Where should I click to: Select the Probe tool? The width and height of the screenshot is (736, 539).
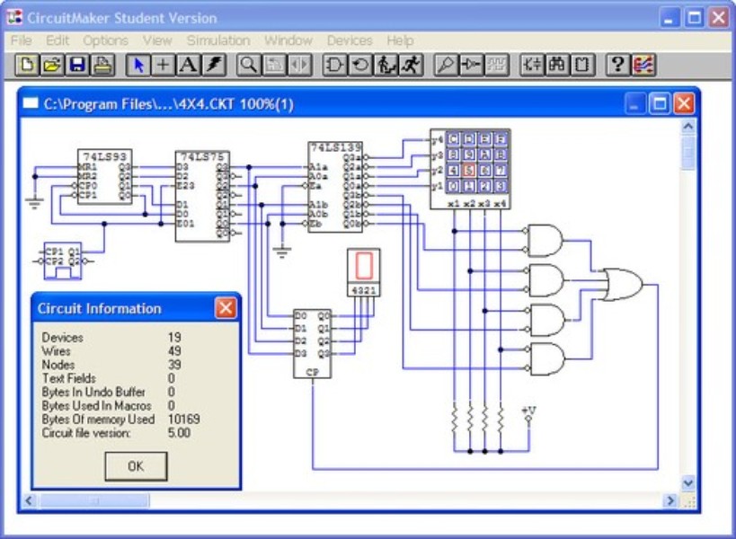[x=446, y=63]
